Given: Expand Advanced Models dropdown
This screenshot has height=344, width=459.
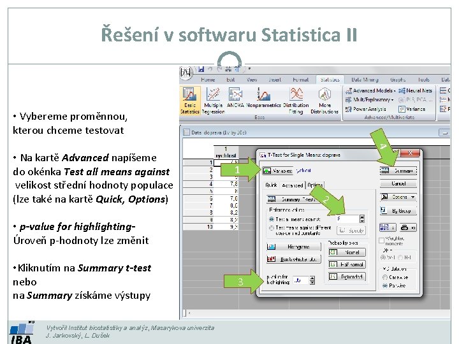Looking at the screenshot, I should coord(370,90).
